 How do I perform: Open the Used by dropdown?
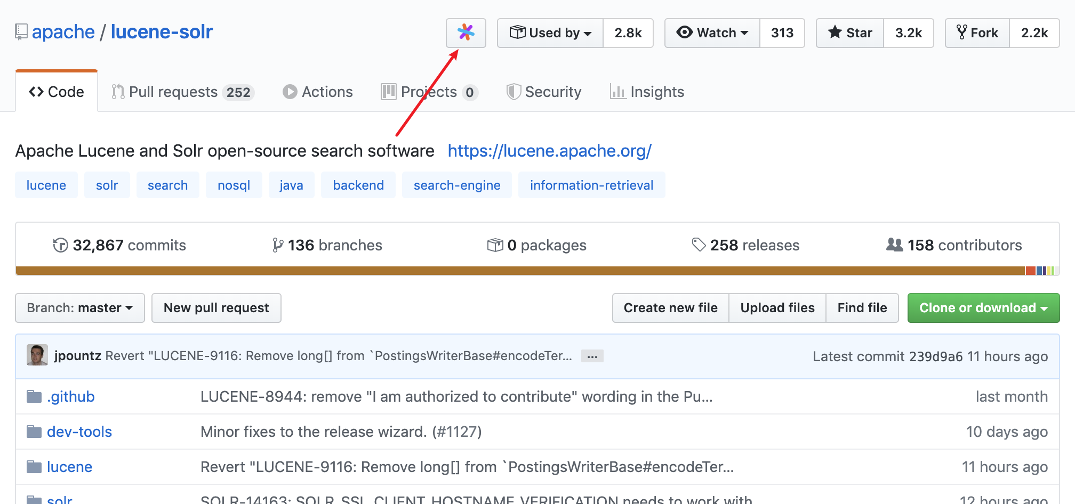click(550, 32)
